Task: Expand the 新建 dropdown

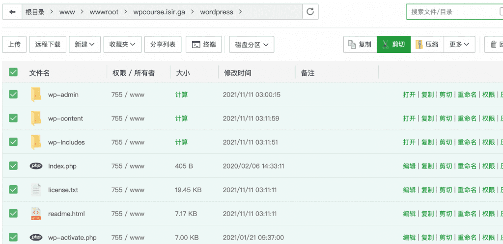Action: point(84,45)
